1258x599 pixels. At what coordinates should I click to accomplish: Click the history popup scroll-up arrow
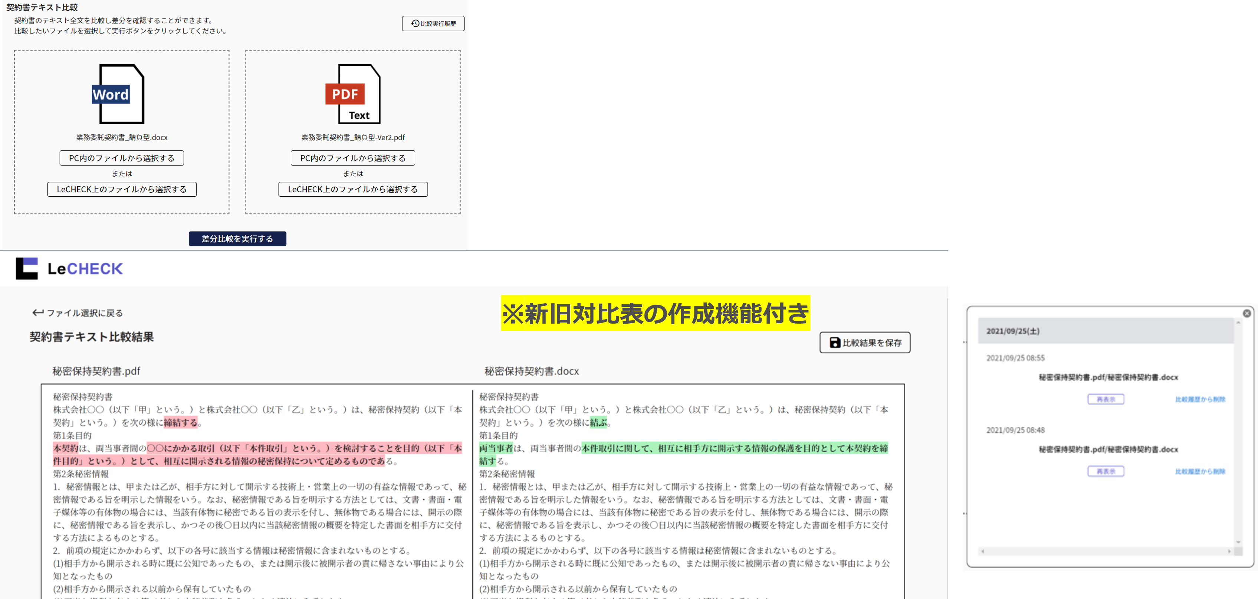click(1238, 323)
